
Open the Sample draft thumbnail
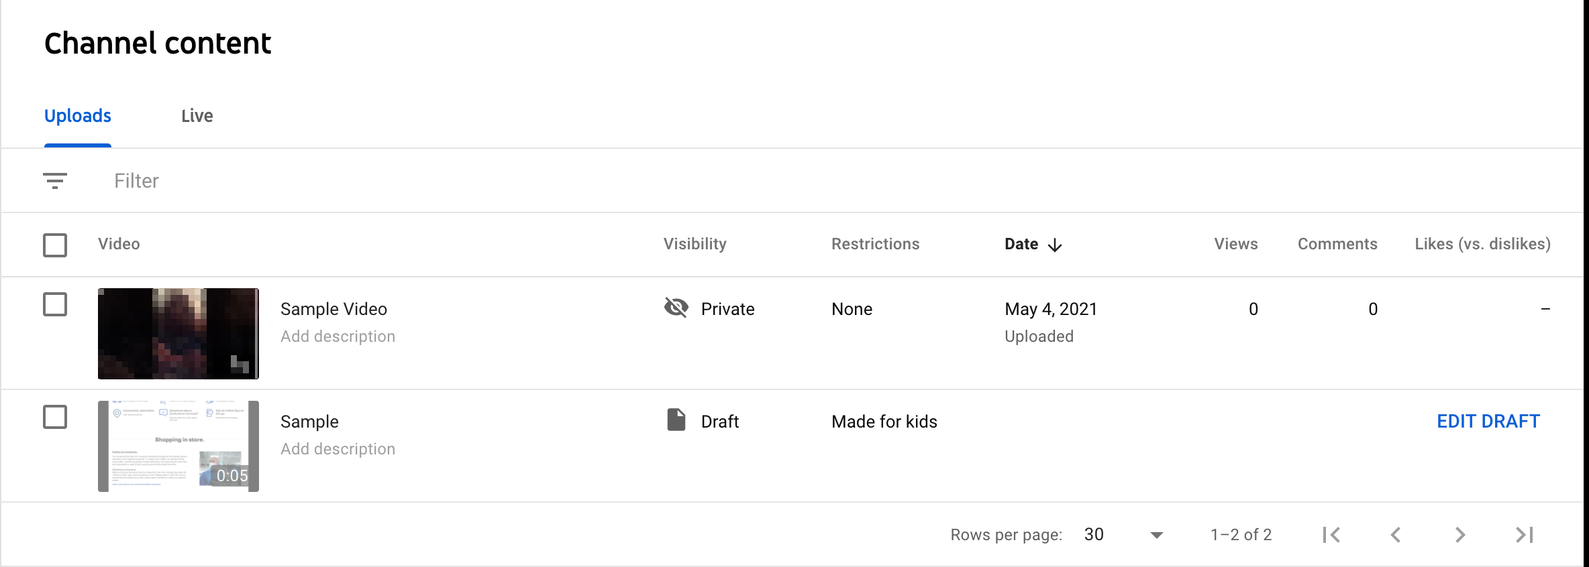(178, 446)
